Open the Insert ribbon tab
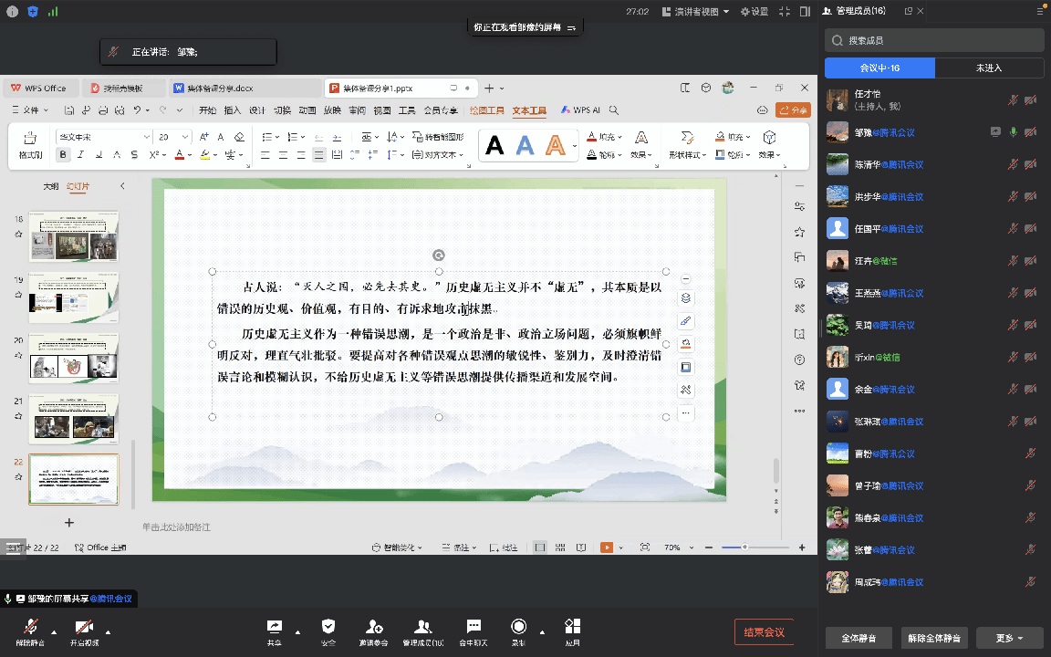This screenshot has width=1051, height=657. tap(233, 110)
